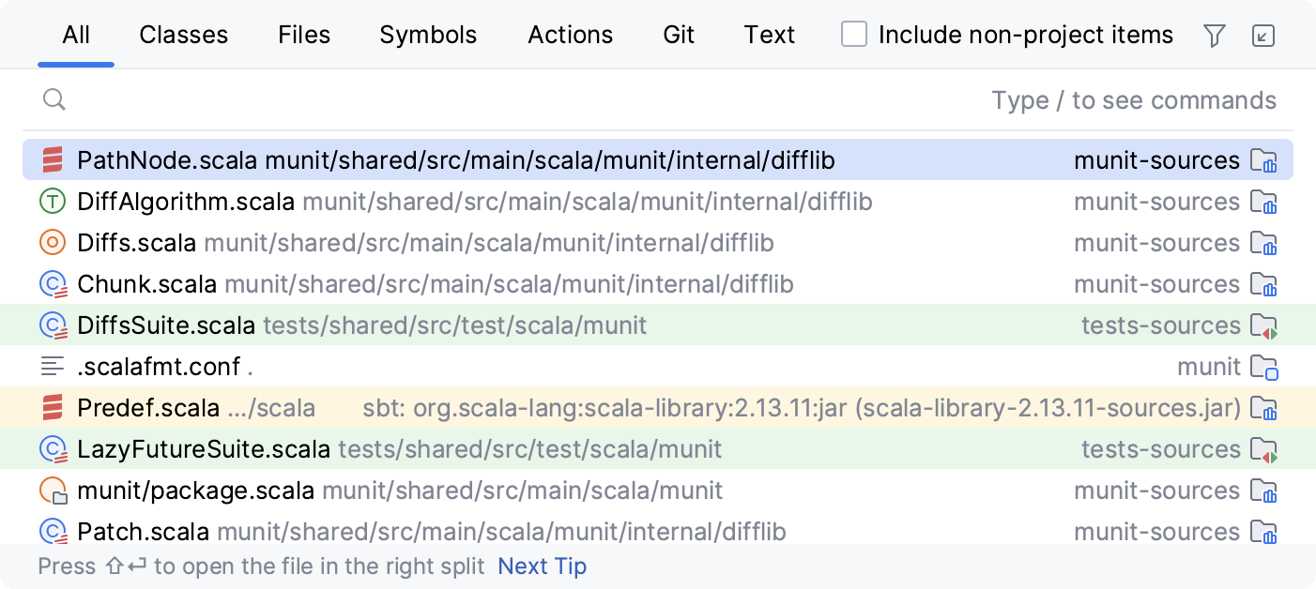Image resolution: width=1316 pixels, height=589 pixels.
Task: Click the munit/package.scala package object icon
Action: pos(53,491)
